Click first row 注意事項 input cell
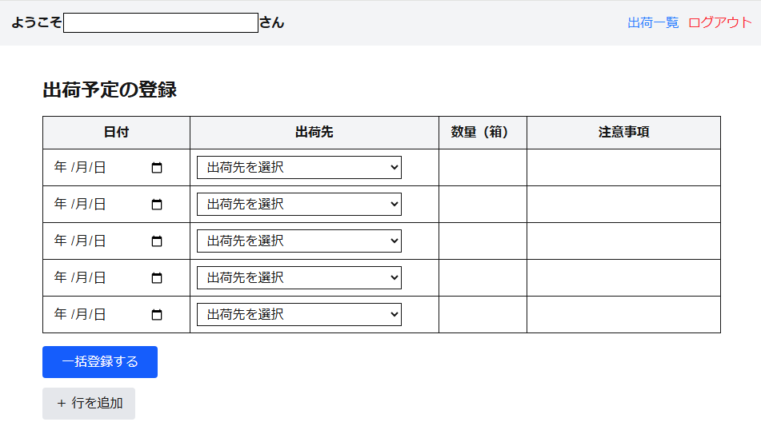The image size is (761, 430). pyautogui.click(x=623, y=168)
